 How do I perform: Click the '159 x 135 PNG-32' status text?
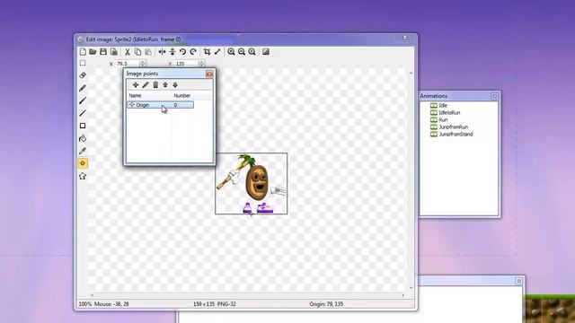[215, 304]
